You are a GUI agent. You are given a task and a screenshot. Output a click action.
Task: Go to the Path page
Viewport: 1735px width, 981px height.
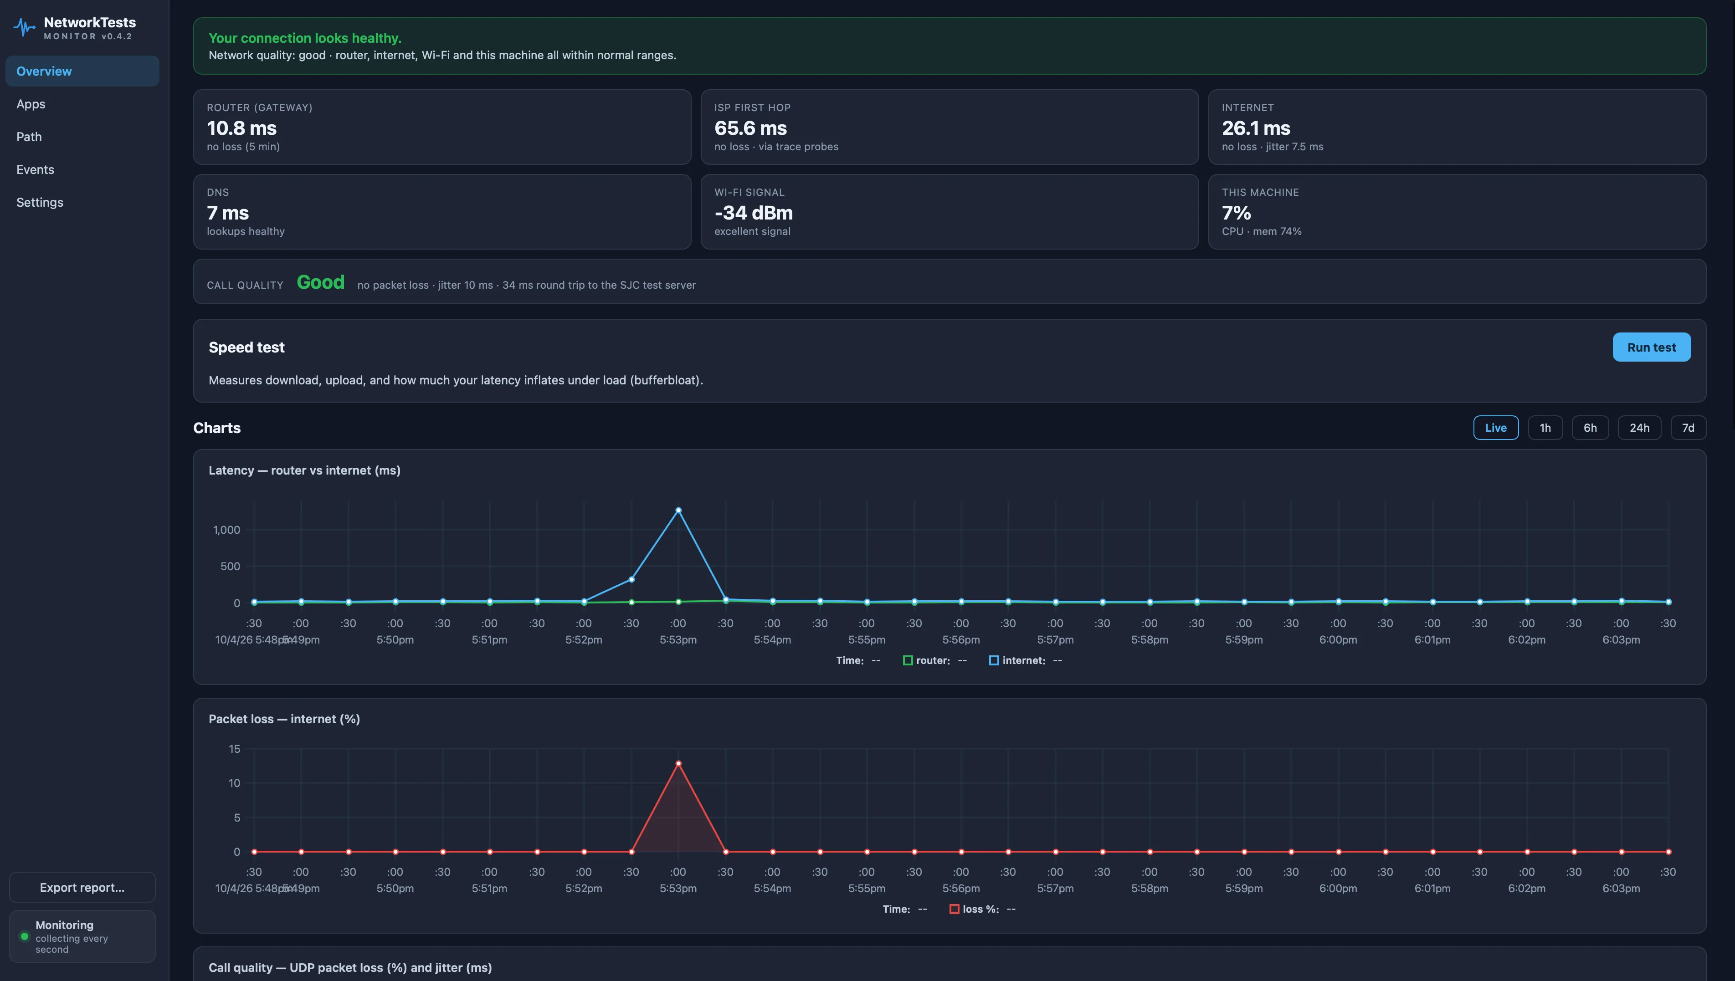[x=82, y=137]
